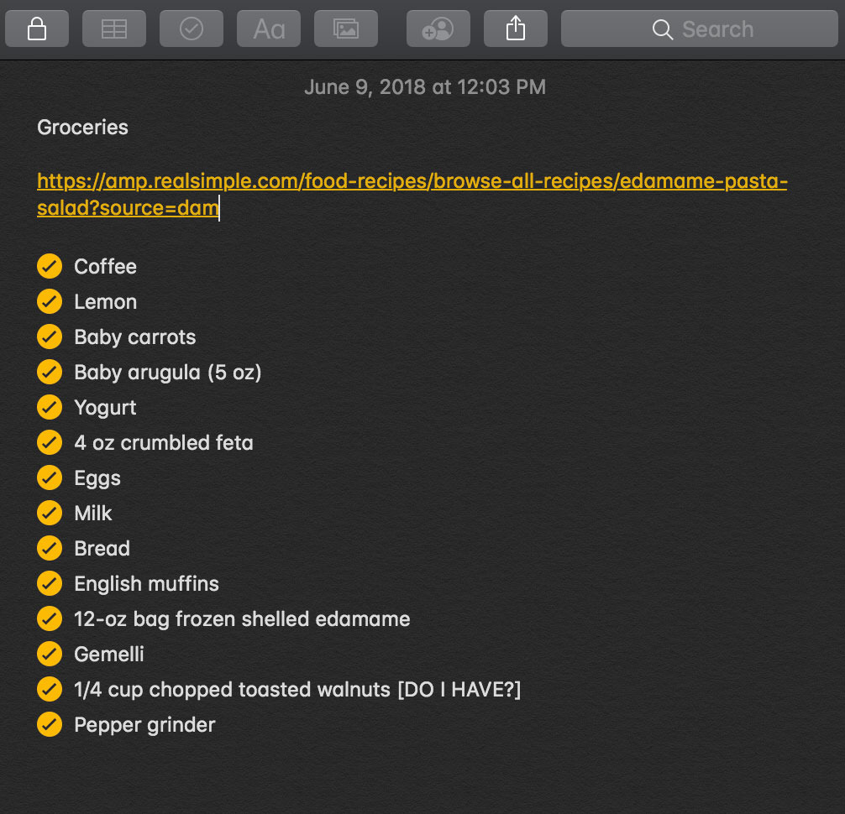Uncheck the Gemelli checklist item
The width and height of the screenshot is (845, 814).
50,653
